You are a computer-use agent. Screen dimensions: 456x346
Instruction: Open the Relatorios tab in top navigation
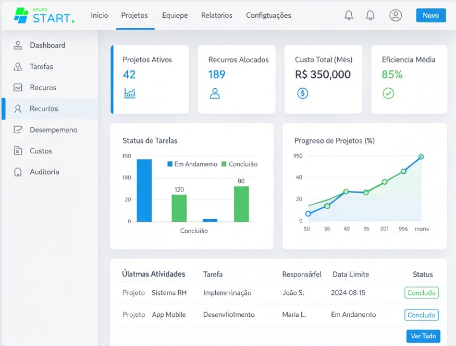pyautogui.click(x=217, y=16)
